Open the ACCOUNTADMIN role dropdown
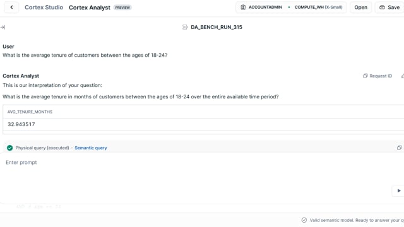Viewport: 404px width, 227px height. pyautogui.click(x=261, y=7)
